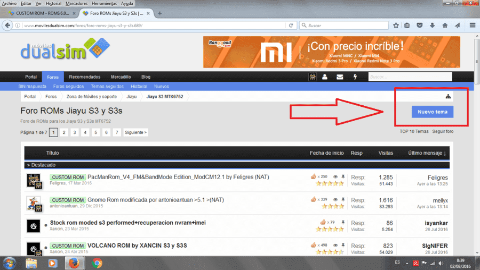Show site information icon in address bar
Screen dimensions: 480x270
[x=18, y=26]
